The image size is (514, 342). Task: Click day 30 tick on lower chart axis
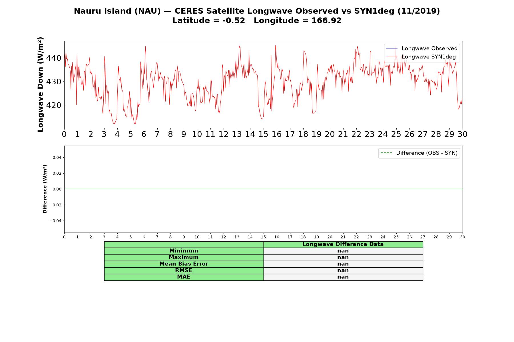pyautogui.click(x=463, y=237)
